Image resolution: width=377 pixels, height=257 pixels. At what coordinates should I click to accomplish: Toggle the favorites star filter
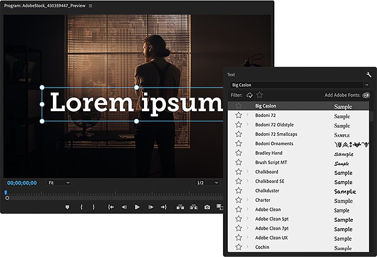coord(259,95)
